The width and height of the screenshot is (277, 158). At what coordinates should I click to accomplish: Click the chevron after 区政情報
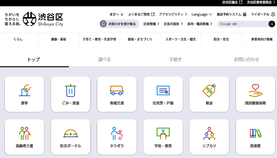[158, 24]
